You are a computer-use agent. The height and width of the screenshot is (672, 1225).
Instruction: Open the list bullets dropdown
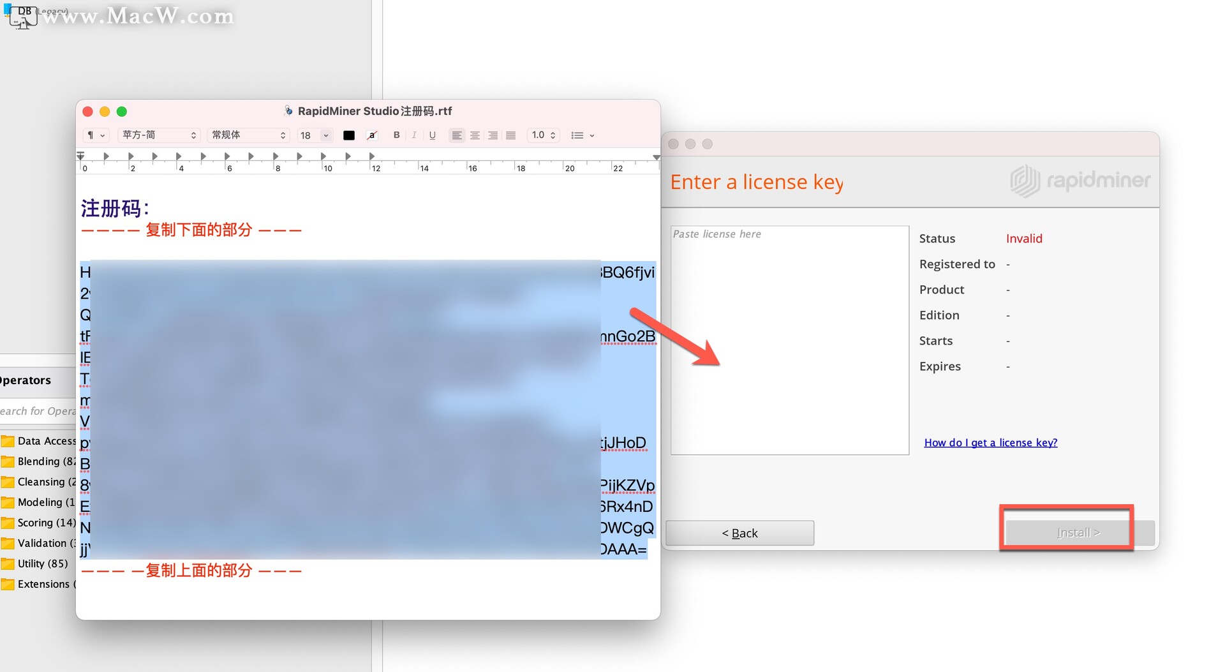[582, 135]
